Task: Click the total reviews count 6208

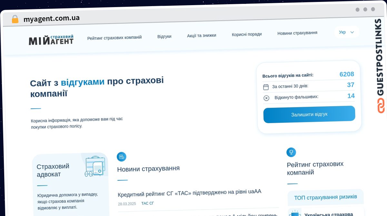Action: click(347, 74)
